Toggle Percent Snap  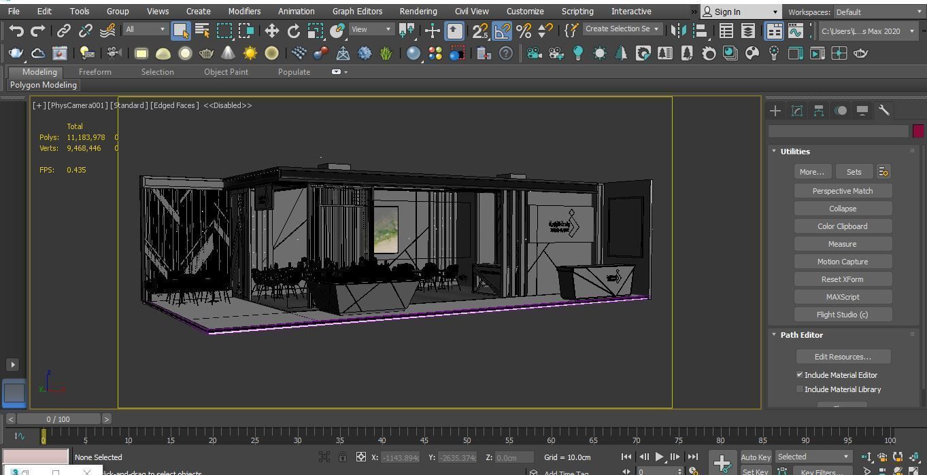pos(524,31)
